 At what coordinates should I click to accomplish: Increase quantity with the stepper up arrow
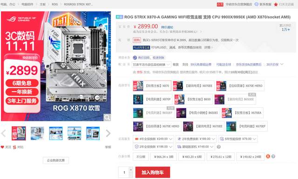coord(131,170)
